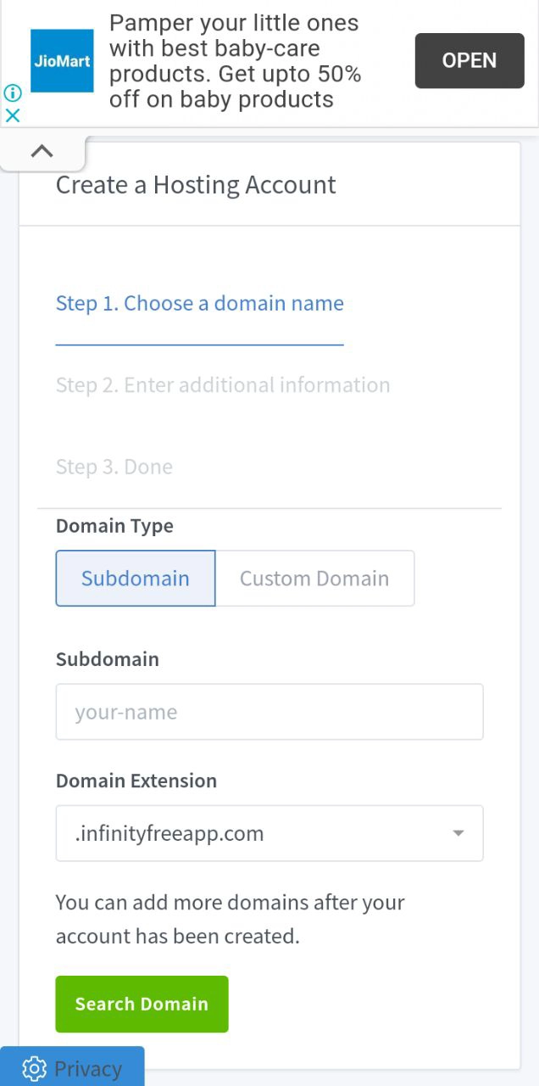This screenshot has height=1086, width=539.
Task: Go to Step 3 Done
Action: point(114,467)
